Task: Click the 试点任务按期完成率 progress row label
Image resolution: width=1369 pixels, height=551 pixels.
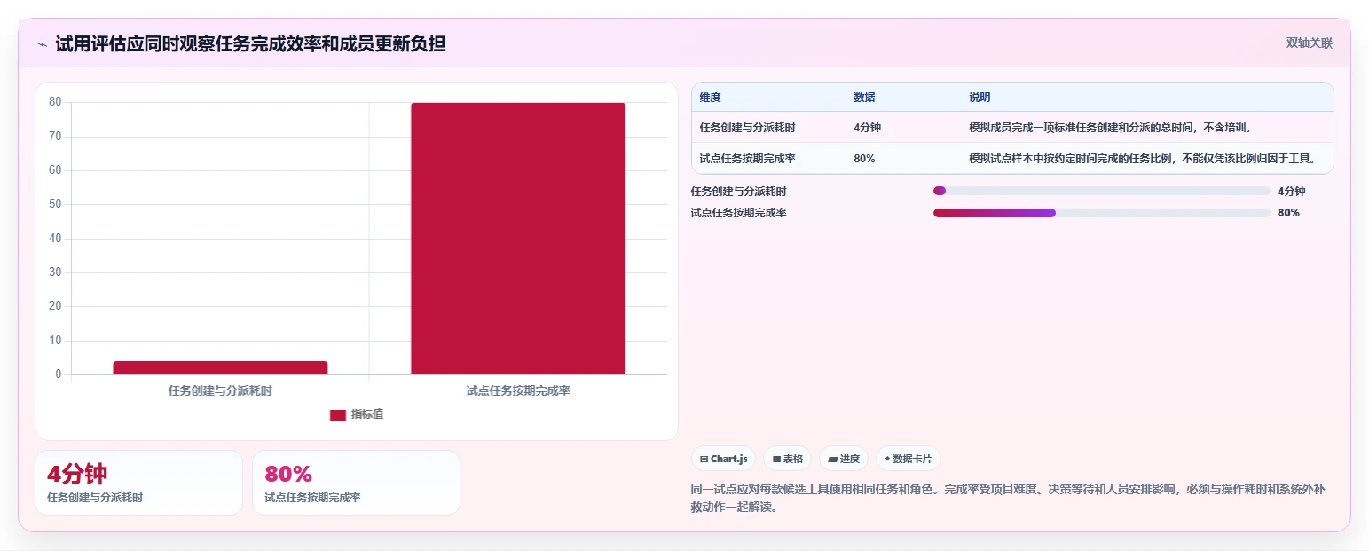Action: 738,213
